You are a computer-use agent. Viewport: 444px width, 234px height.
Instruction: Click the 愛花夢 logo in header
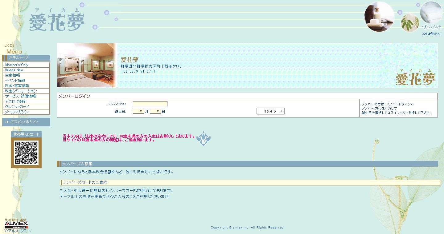tap(57, 20)
